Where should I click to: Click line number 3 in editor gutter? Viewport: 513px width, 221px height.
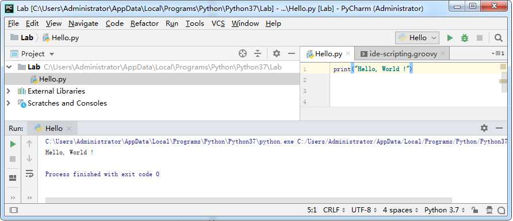[305, 91]
